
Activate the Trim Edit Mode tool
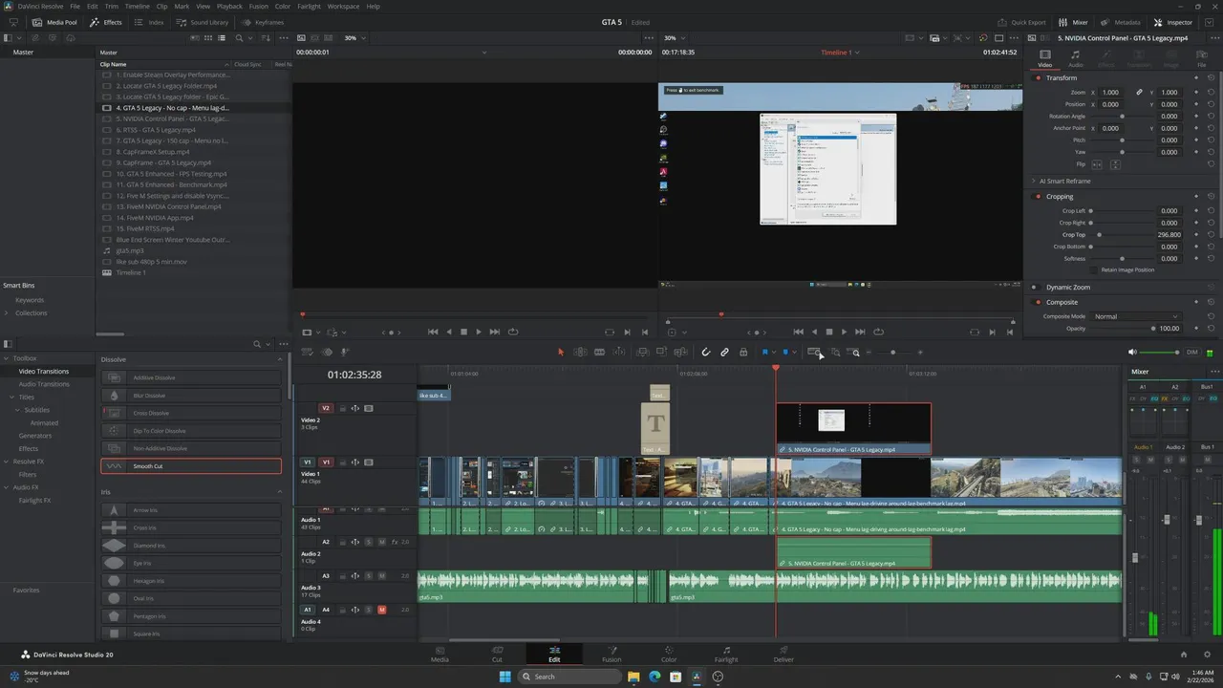[x=580, y=353]
